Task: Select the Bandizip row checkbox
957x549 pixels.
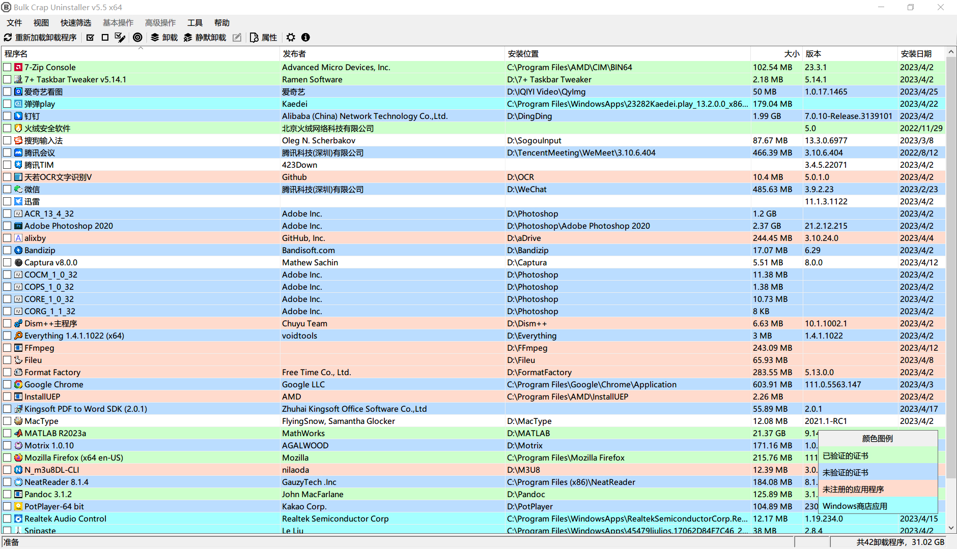Action: [7, 251]
